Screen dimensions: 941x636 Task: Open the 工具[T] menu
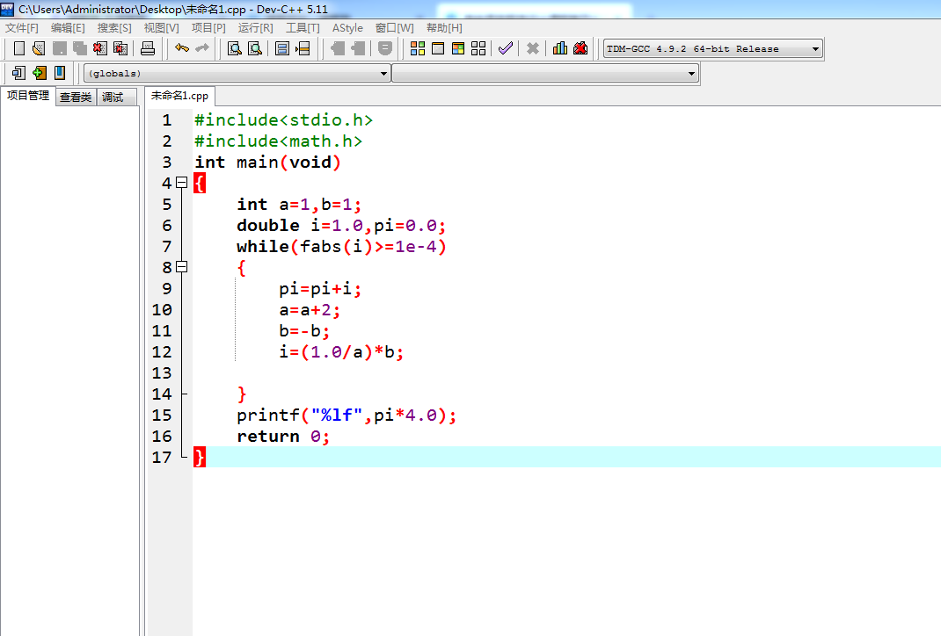(x=303, y=28)
